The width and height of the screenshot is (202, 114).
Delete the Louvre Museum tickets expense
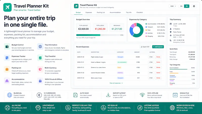[x=158, y=73]
